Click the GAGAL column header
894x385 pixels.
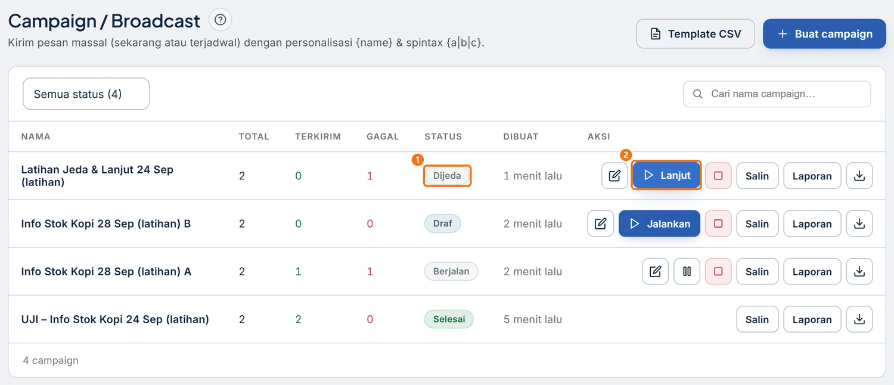[383, 136]
